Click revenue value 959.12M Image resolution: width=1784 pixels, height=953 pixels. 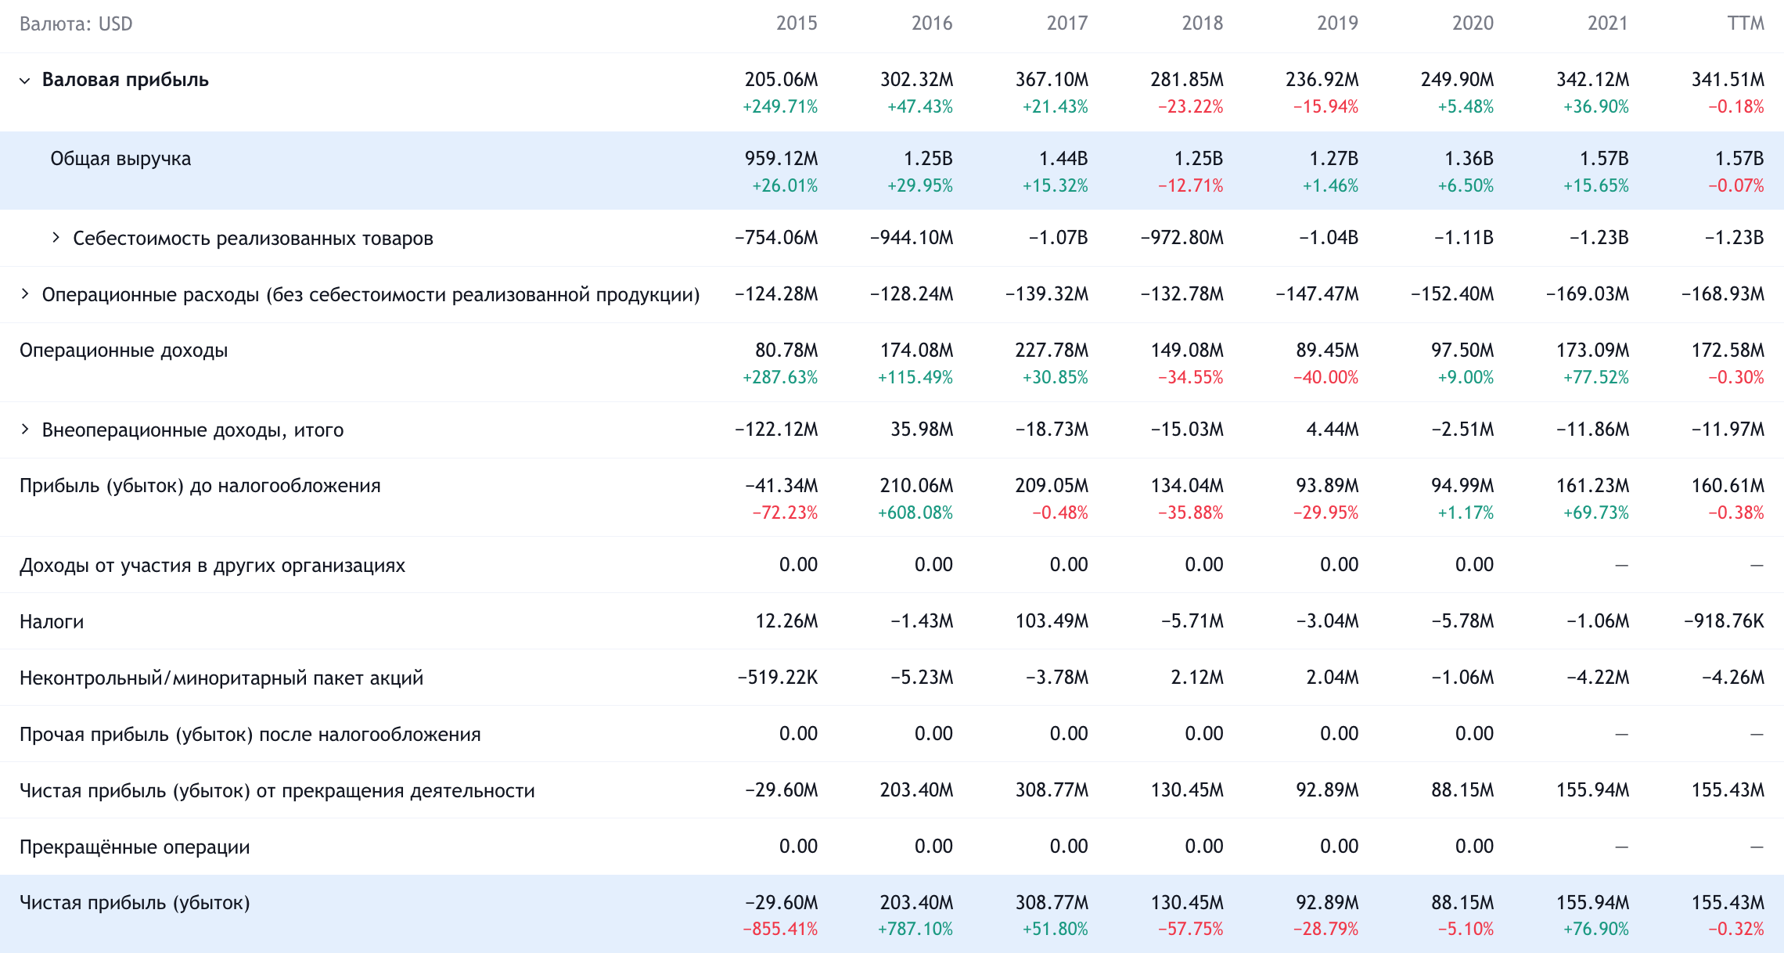point(781,159)
